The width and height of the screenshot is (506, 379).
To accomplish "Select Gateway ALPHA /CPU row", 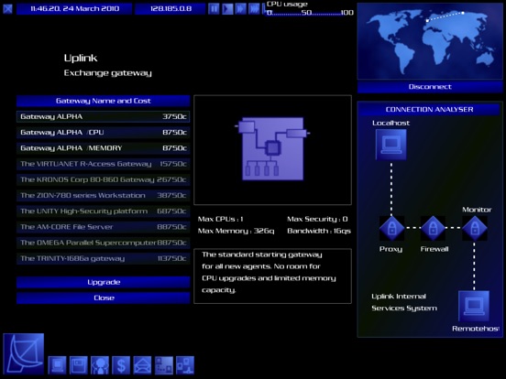I will coord(104,133).
